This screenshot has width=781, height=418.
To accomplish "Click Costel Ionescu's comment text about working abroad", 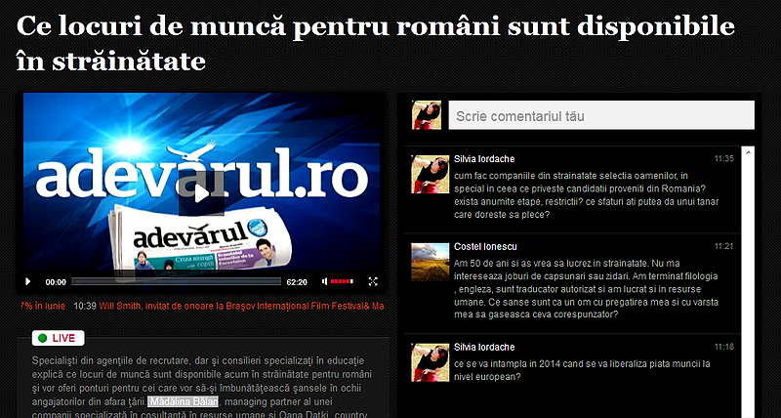I will (587, 289).
